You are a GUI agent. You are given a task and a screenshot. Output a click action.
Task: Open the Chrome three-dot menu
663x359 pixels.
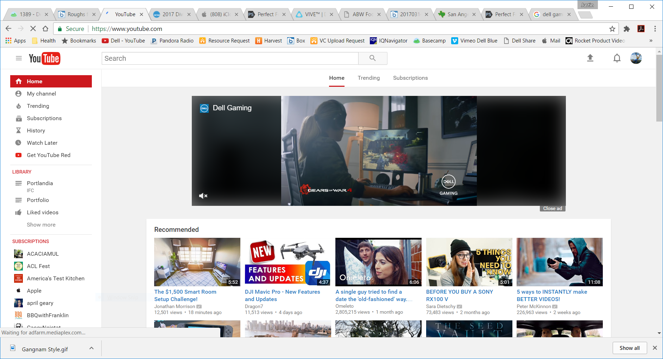coord(655,29)
